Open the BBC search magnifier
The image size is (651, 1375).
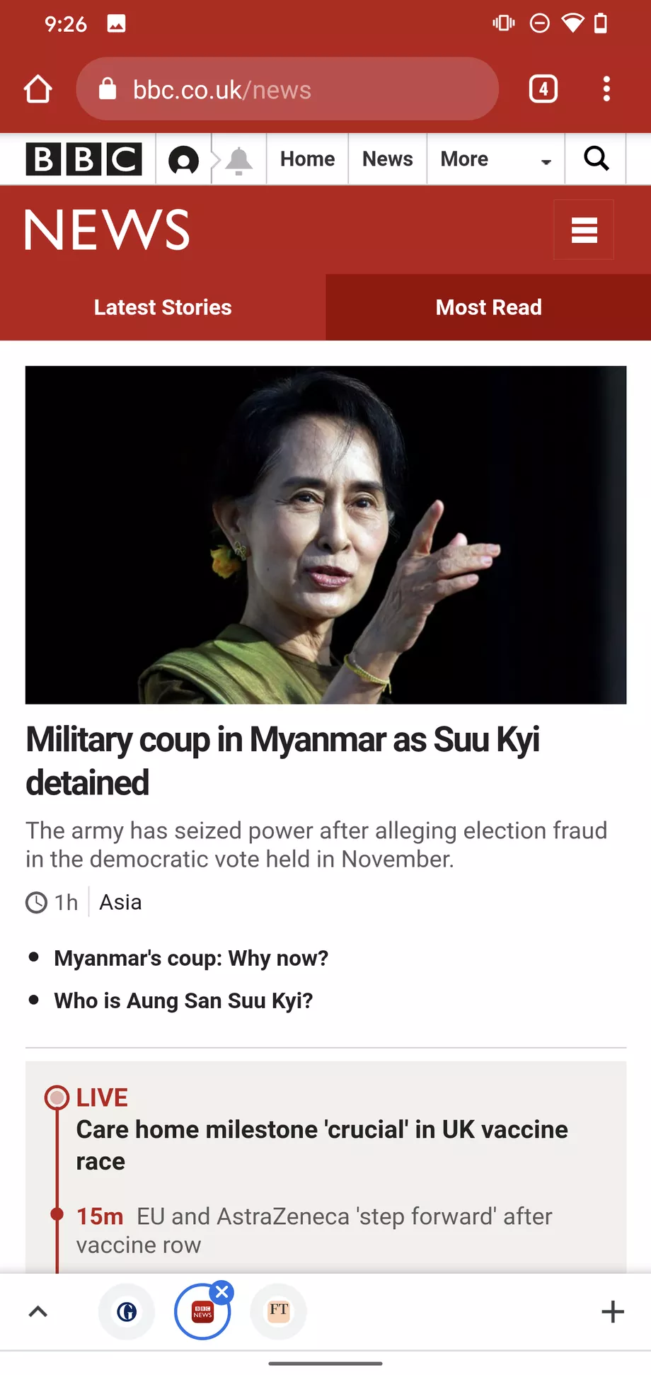click(x=596, y=159)
